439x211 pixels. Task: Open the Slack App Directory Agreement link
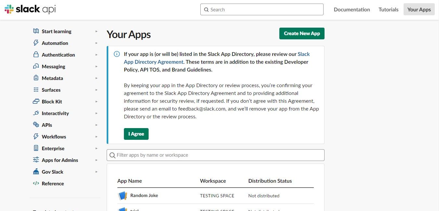tap(153, 62)
